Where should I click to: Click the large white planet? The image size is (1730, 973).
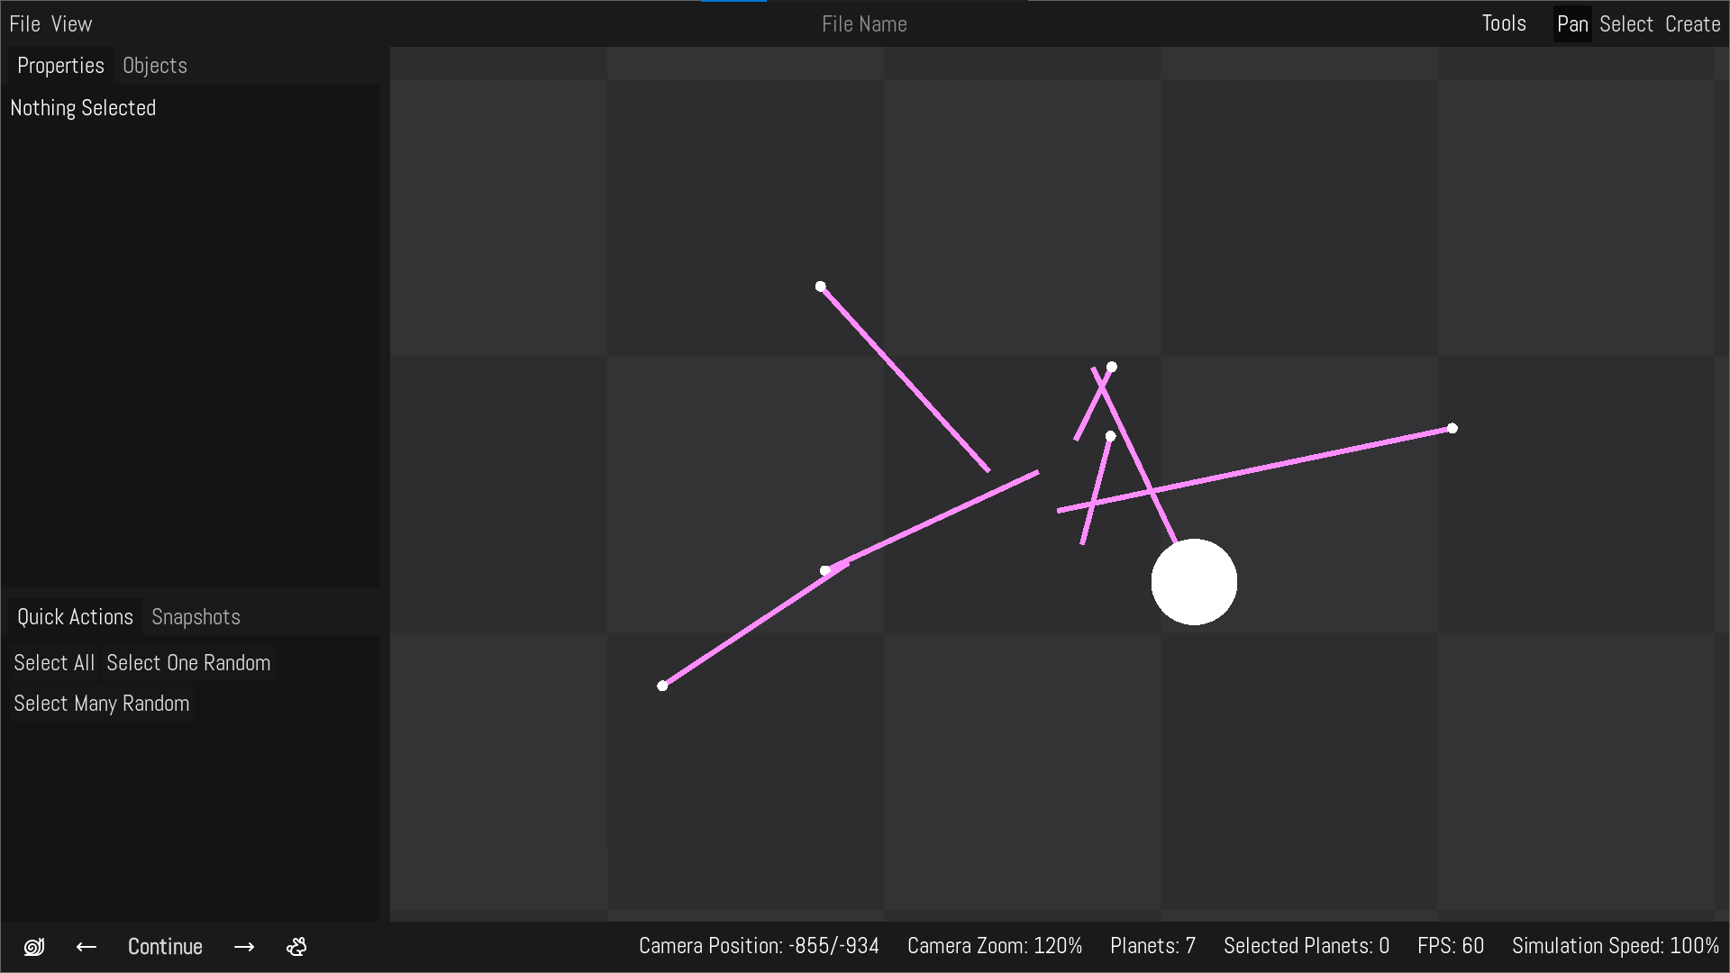(1194, 582)
